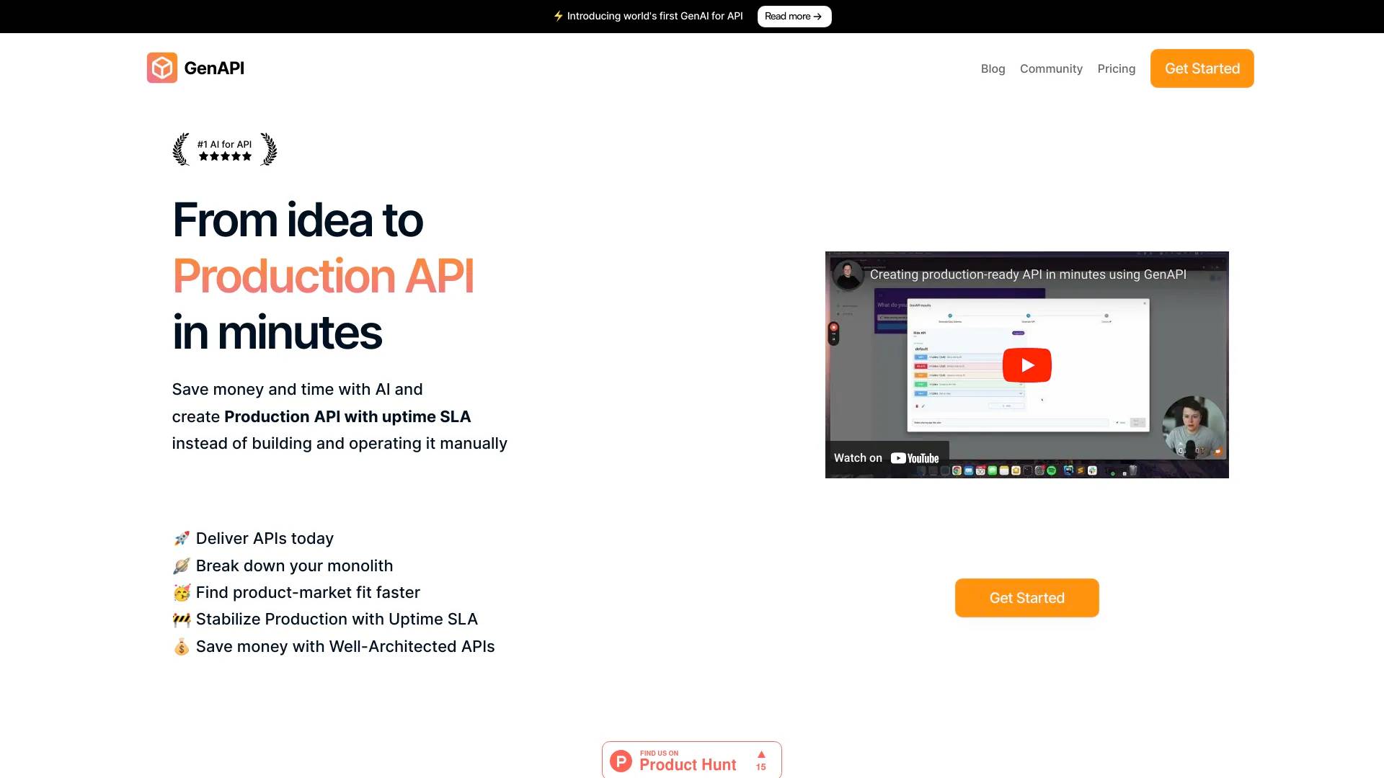Click the bottom Get Started CTA button
This screenshot has height=778, width=1384.
[x=1026, y=597]
